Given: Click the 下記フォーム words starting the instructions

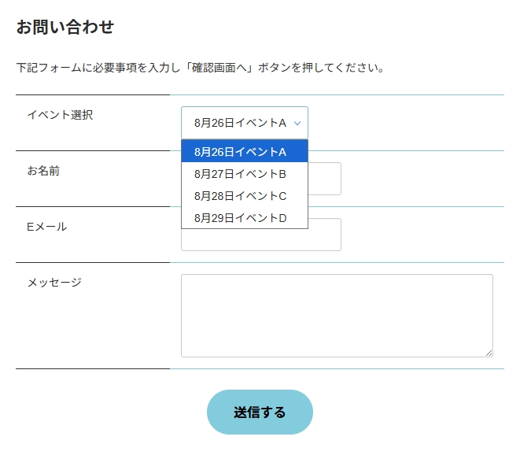Looking at the screenshot, I should [49, 68].
